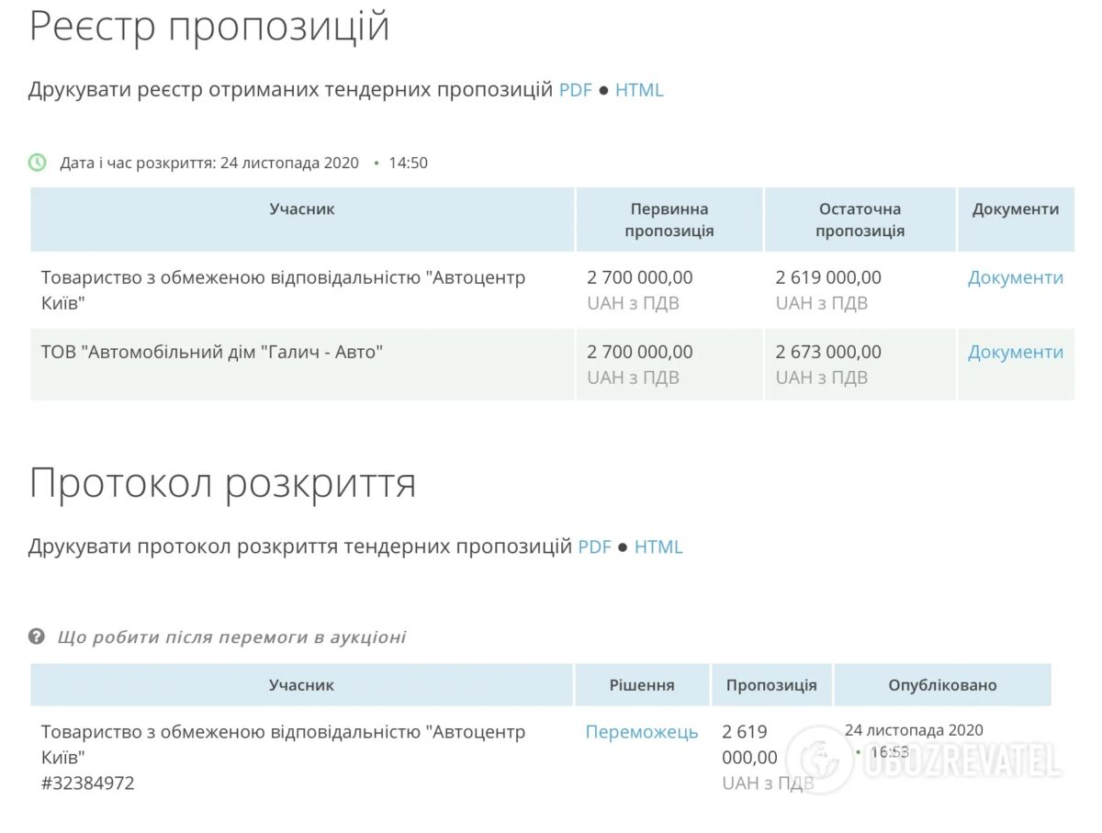This screenshot has height=833, width=1102.
Task: Open the HTML version of the disclosure protocol
Action: [658, 546]
